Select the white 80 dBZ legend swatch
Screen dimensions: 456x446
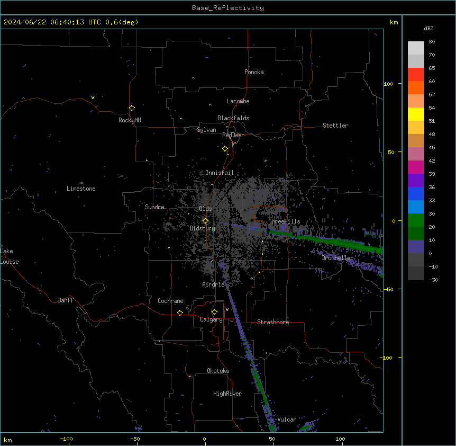tap(416, 48)
